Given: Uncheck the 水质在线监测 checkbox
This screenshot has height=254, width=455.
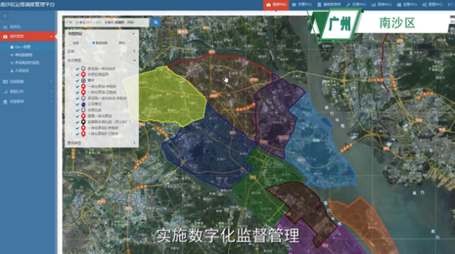Looking at the screenshot, I should 78,74.
